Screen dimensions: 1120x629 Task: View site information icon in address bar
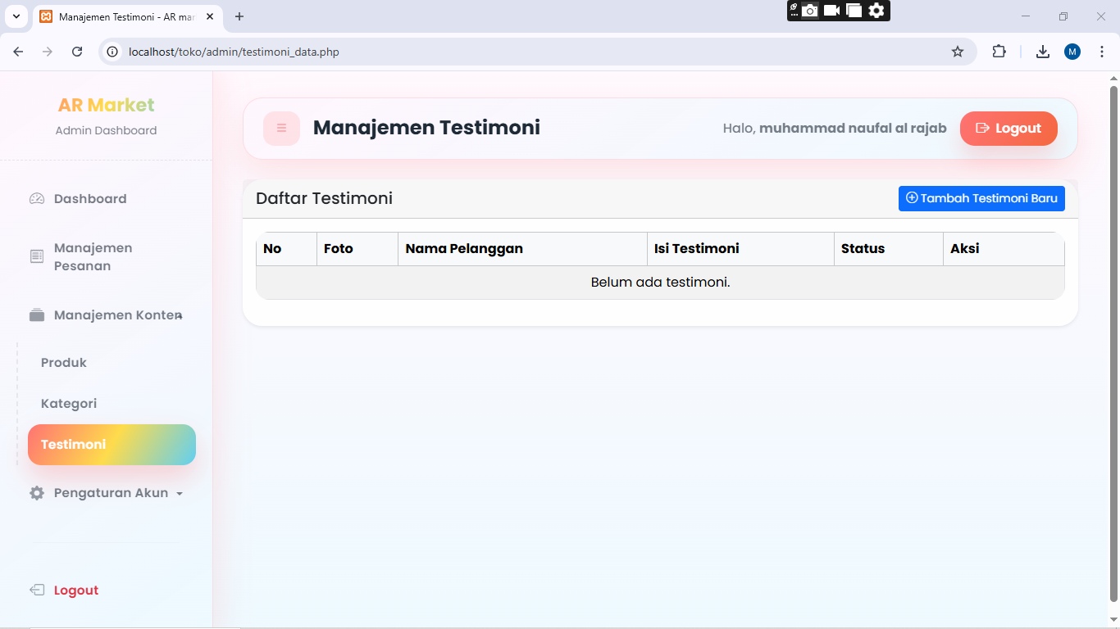coord(113,52)
